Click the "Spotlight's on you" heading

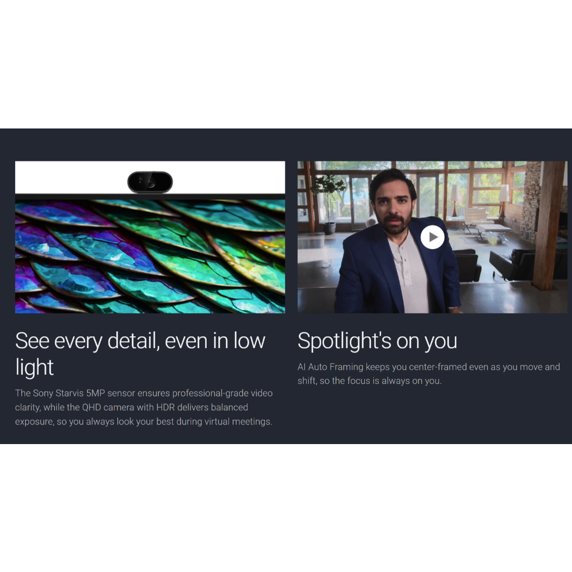pos(377,341)
